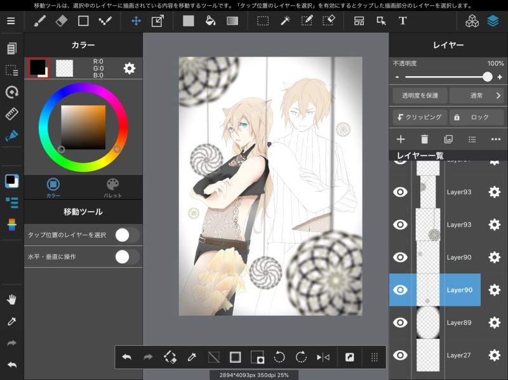Open the selection menu sidebar icon

click(11, 70)
